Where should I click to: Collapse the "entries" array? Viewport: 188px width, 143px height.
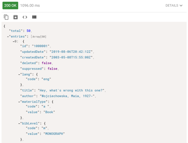point(8,37)
